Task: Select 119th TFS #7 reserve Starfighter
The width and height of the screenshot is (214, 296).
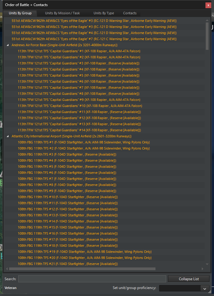Action: coord(67,179)
